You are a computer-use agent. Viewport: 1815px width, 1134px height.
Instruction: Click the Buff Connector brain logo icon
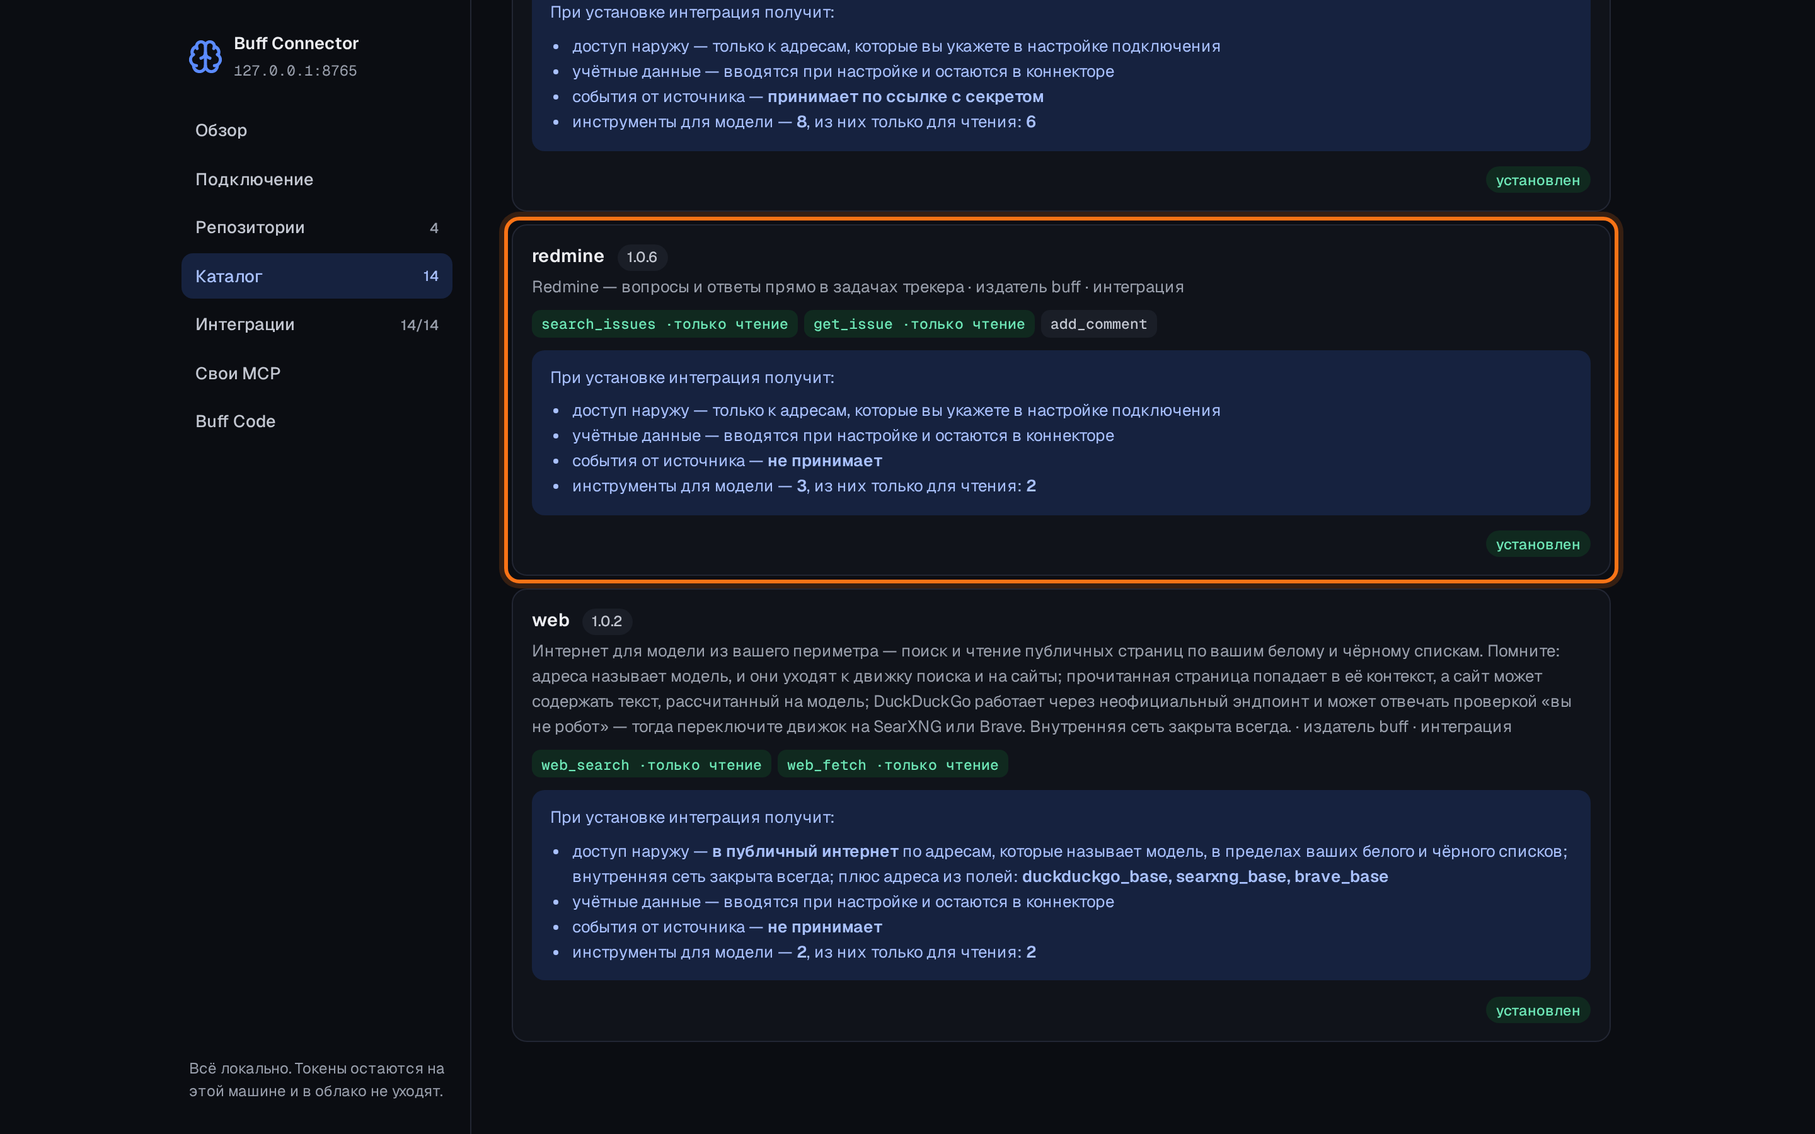205,56
